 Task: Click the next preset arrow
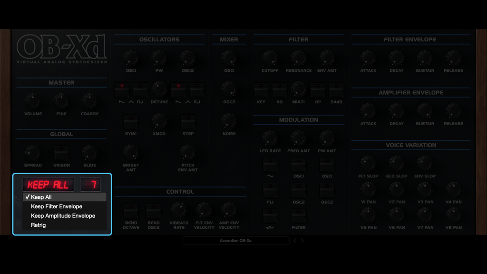[302, 240]
